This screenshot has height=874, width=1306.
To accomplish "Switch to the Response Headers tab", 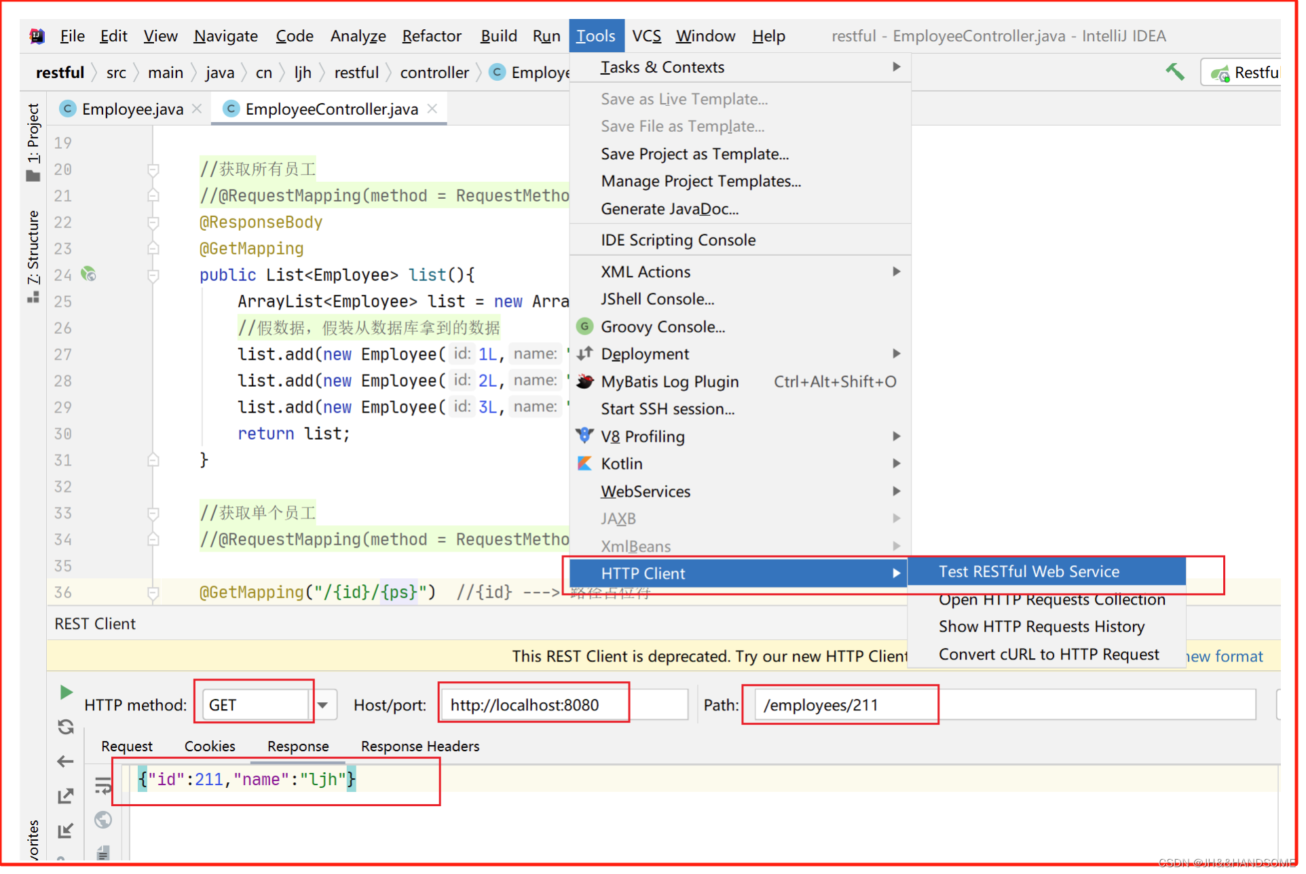I will pos(420,746).
